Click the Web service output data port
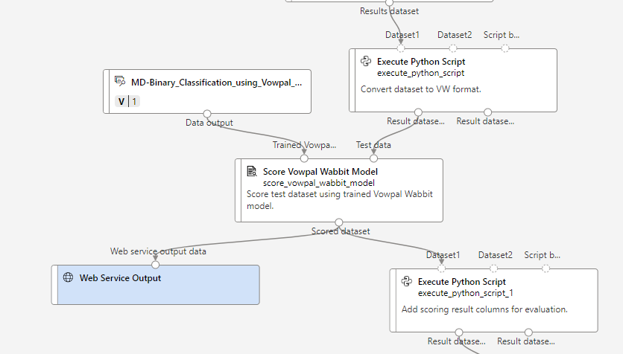This screenshot has height=354, width=623. (x=156, y=264)
